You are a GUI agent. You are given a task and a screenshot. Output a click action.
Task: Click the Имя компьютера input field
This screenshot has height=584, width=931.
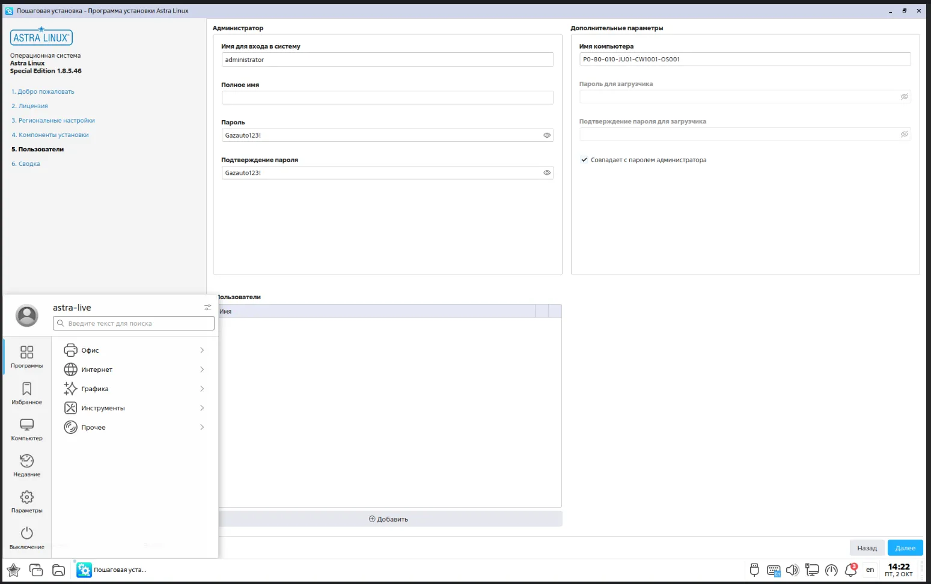[745, 59]
